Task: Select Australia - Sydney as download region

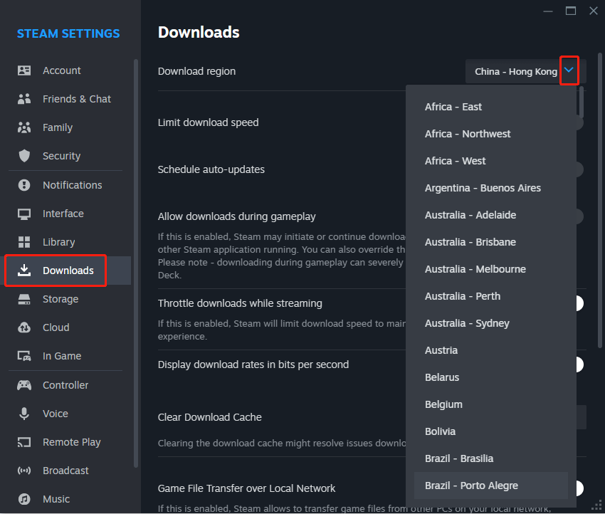Action: pos(467,322)
